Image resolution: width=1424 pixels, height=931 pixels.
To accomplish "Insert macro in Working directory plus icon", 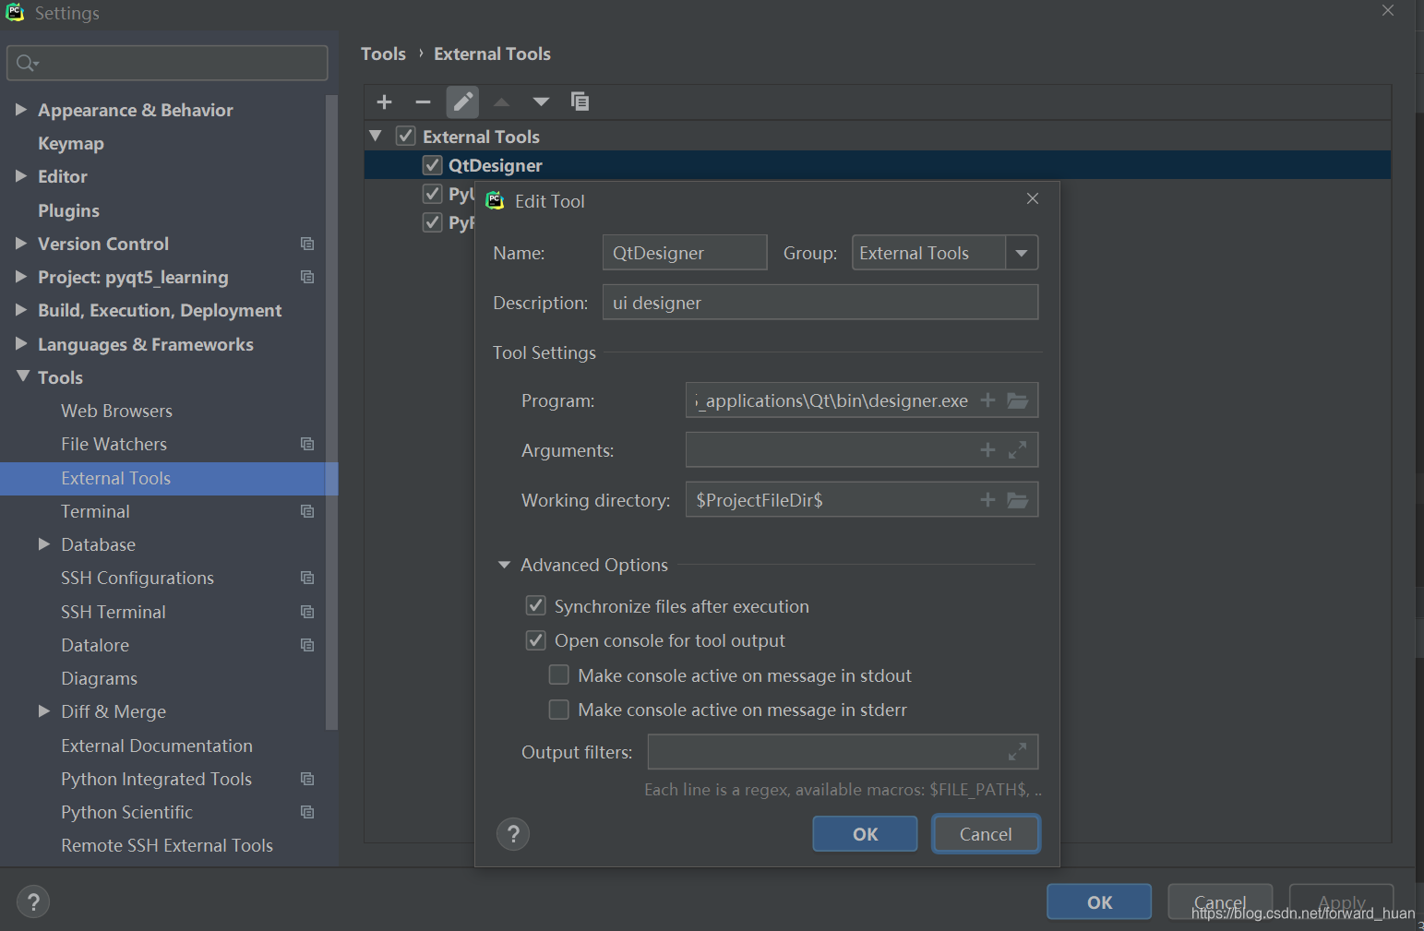I will click(987, 500).
